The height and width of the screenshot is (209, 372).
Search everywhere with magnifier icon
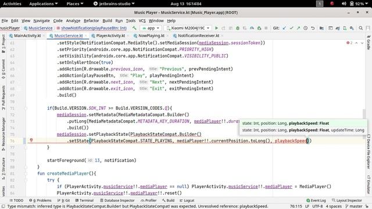click(360, 28)
